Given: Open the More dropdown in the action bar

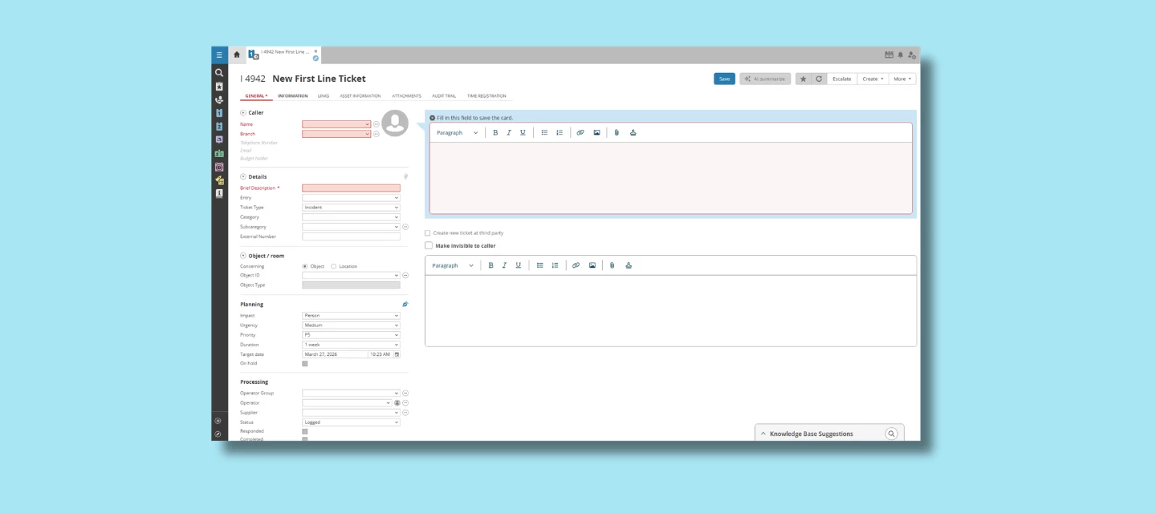Looking at the screenshot, I should (902, 79).
